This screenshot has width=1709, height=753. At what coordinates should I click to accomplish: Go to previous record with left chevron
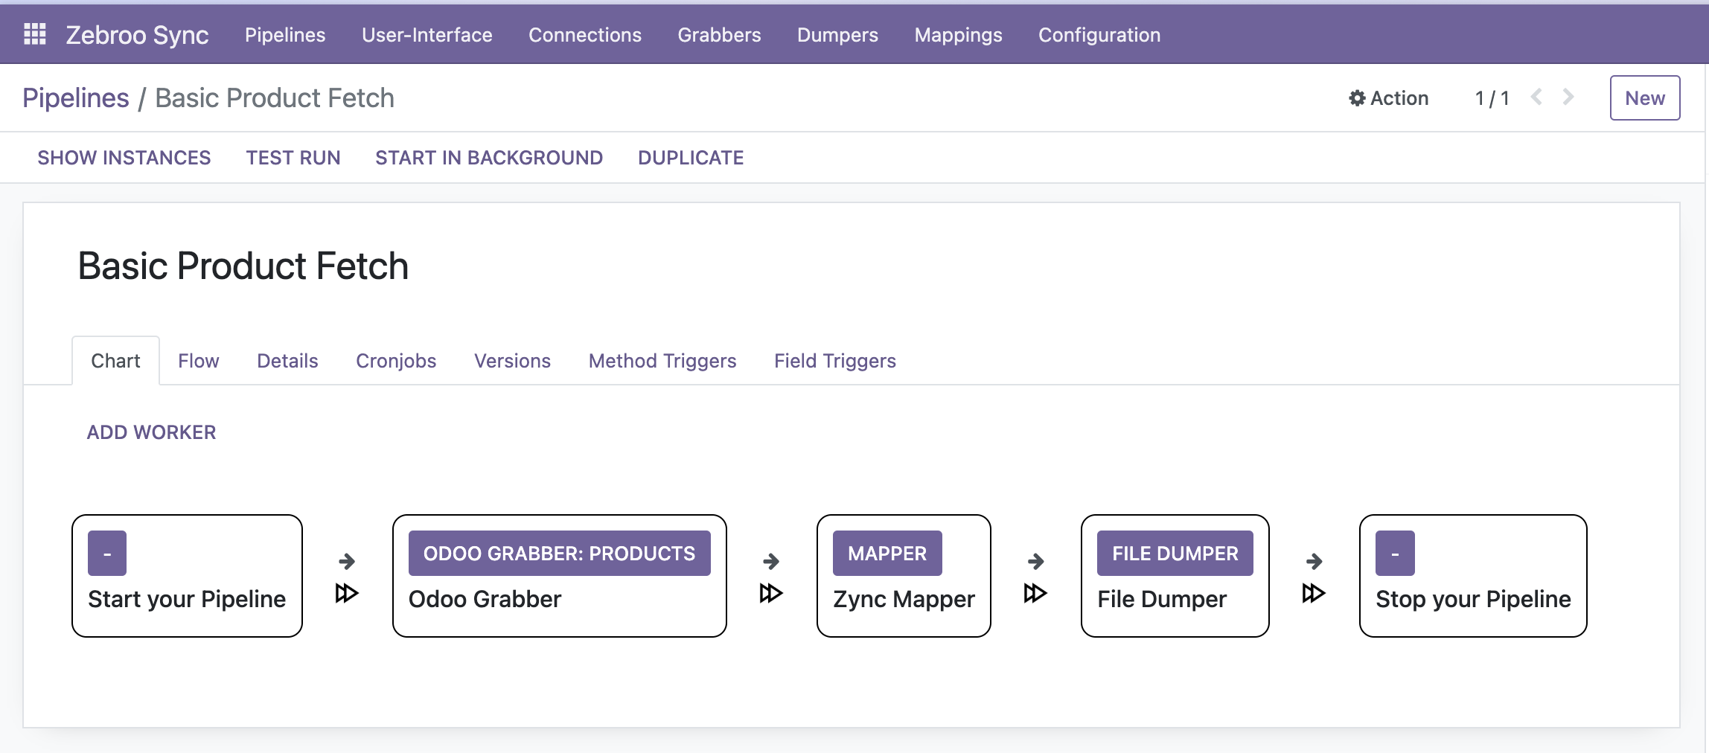[x=1536, y=97]
